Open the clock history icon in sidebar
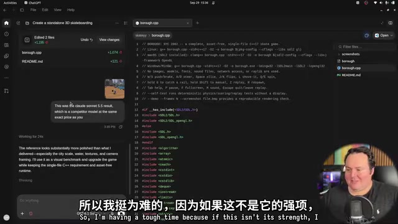This screenshot has width=398, height=224. coord(6,34)
